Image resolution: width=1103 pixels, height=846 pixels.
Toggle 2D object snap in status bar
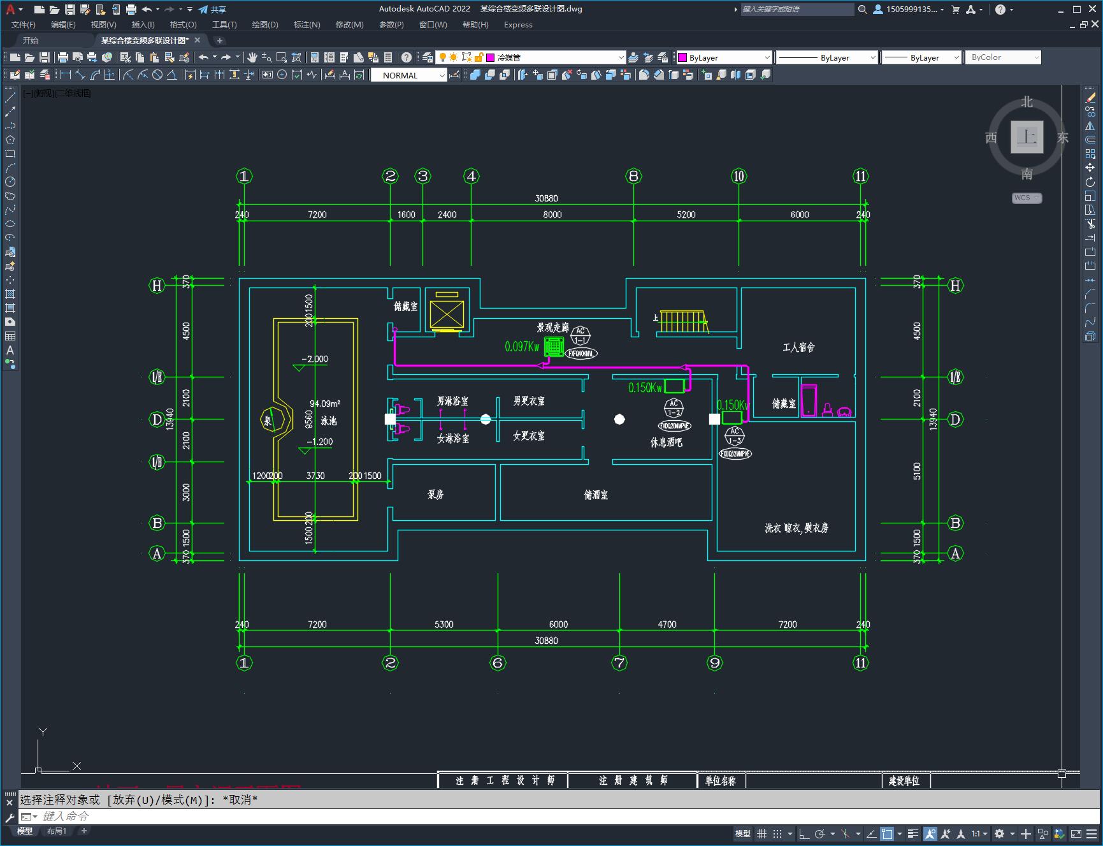887,833
